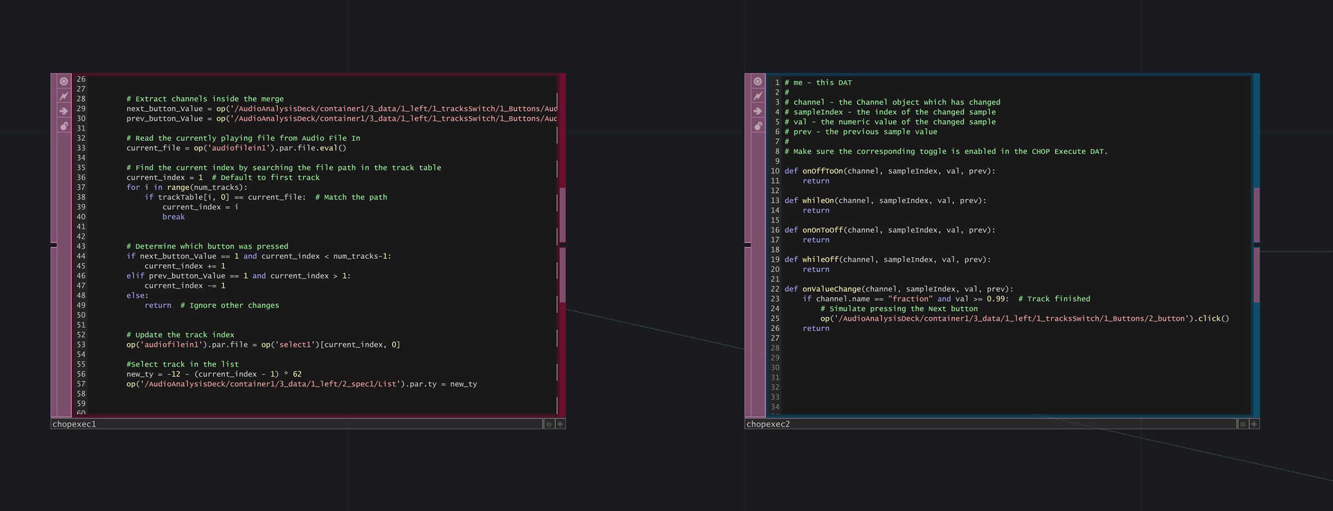Viewport: 1333px width, 511px height.
Task: Click the 'current_index = 1' default line
Action: (223, 178)
